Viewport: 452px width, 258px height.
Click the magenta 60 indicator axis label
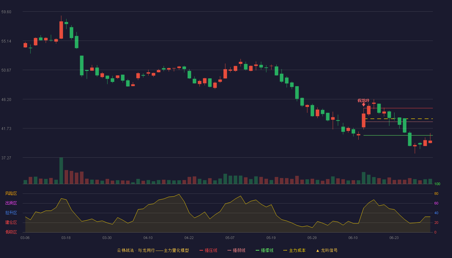tap(436, 203)
